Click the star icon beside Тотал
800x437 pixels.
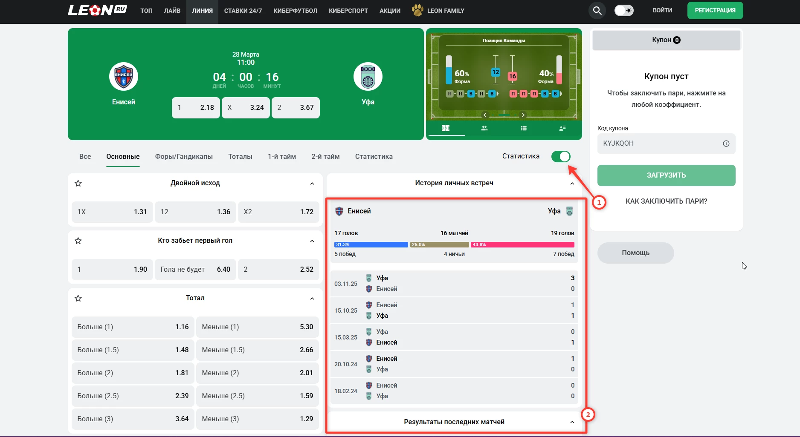point(78,298)
